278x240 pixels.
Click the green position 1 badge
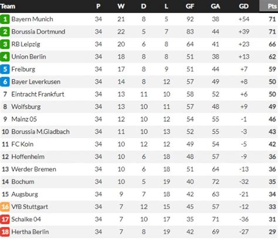point(5,19)
